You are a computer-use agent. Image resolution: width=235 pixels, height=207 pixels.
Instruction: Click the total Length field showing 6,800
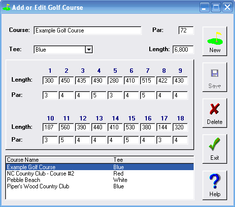(x=183, y=50)
